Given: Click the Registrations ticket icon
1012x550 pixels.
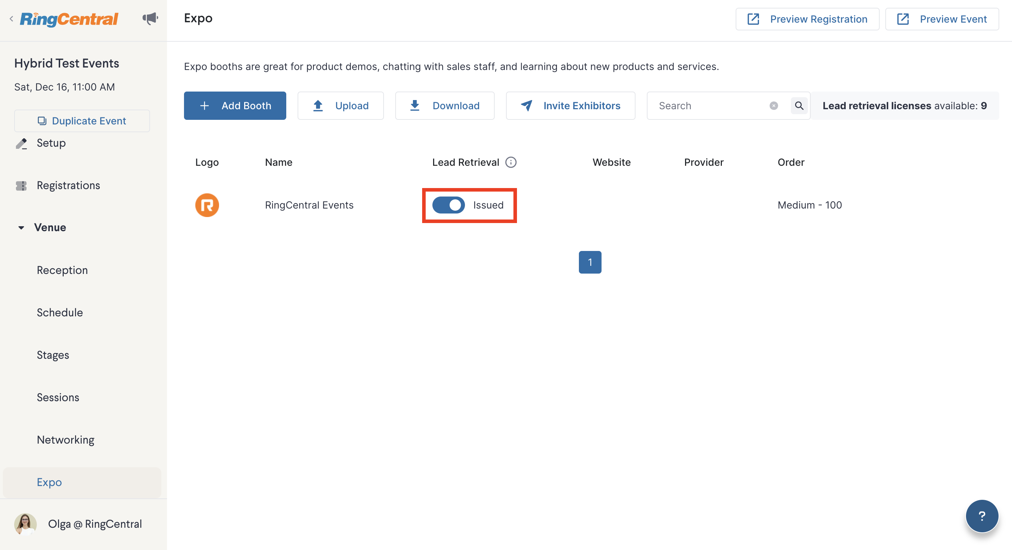Looking at the screenshot, I should 21,186.
